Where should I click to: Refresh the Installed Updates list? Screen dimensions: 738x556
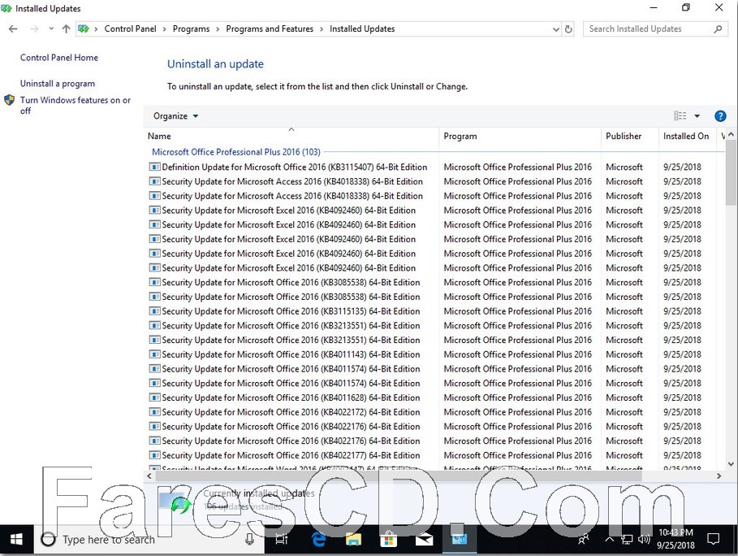tap(568, 28)
